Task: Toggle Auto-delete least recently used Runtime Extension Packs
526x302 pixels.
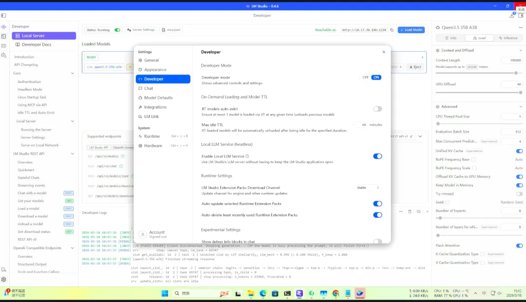Action: click(x=377, y=215)
